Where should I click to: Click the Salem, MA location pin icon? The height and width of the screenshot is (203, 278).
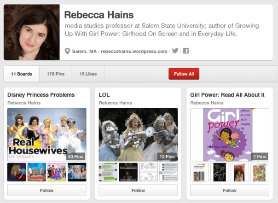67,51
